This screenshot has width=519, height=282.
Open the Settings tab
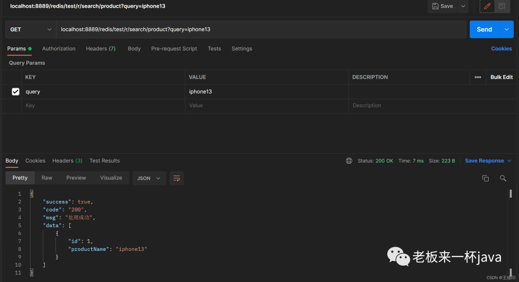coord(242,48)
